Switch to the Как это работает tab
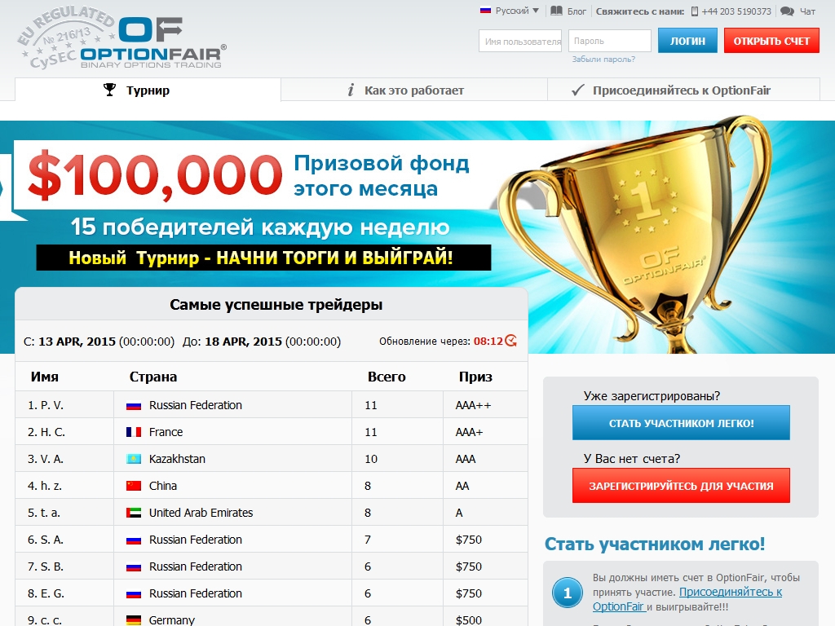Viewport: 835px width, 626px height. pyautogui.click(x=413, y=90)
